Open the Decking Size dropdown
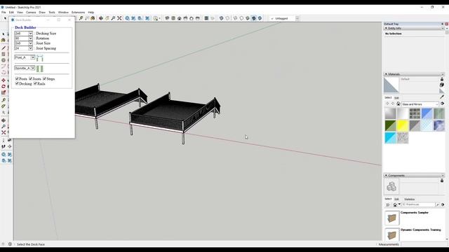 23,34
